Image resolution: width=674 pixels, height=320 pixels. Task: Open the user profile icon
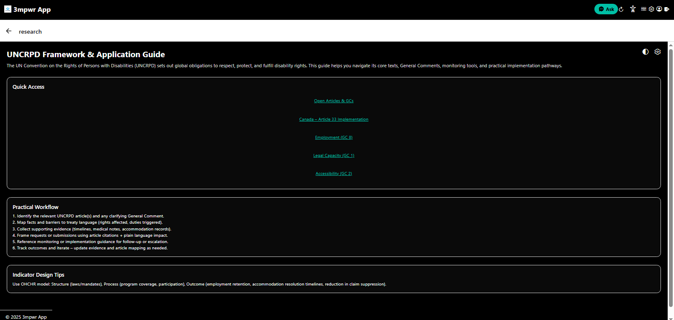pyautogui.click(x=659, y=9)
